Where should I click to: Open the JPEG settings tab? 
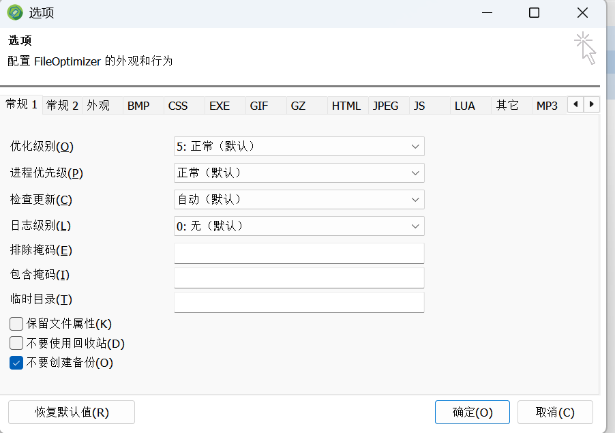386,106
